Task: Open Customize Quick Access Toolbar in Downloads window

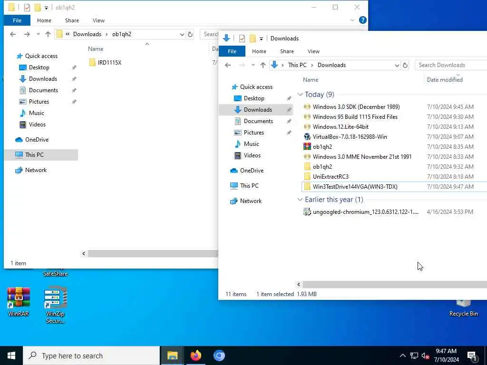Action: tap(261, 39)
